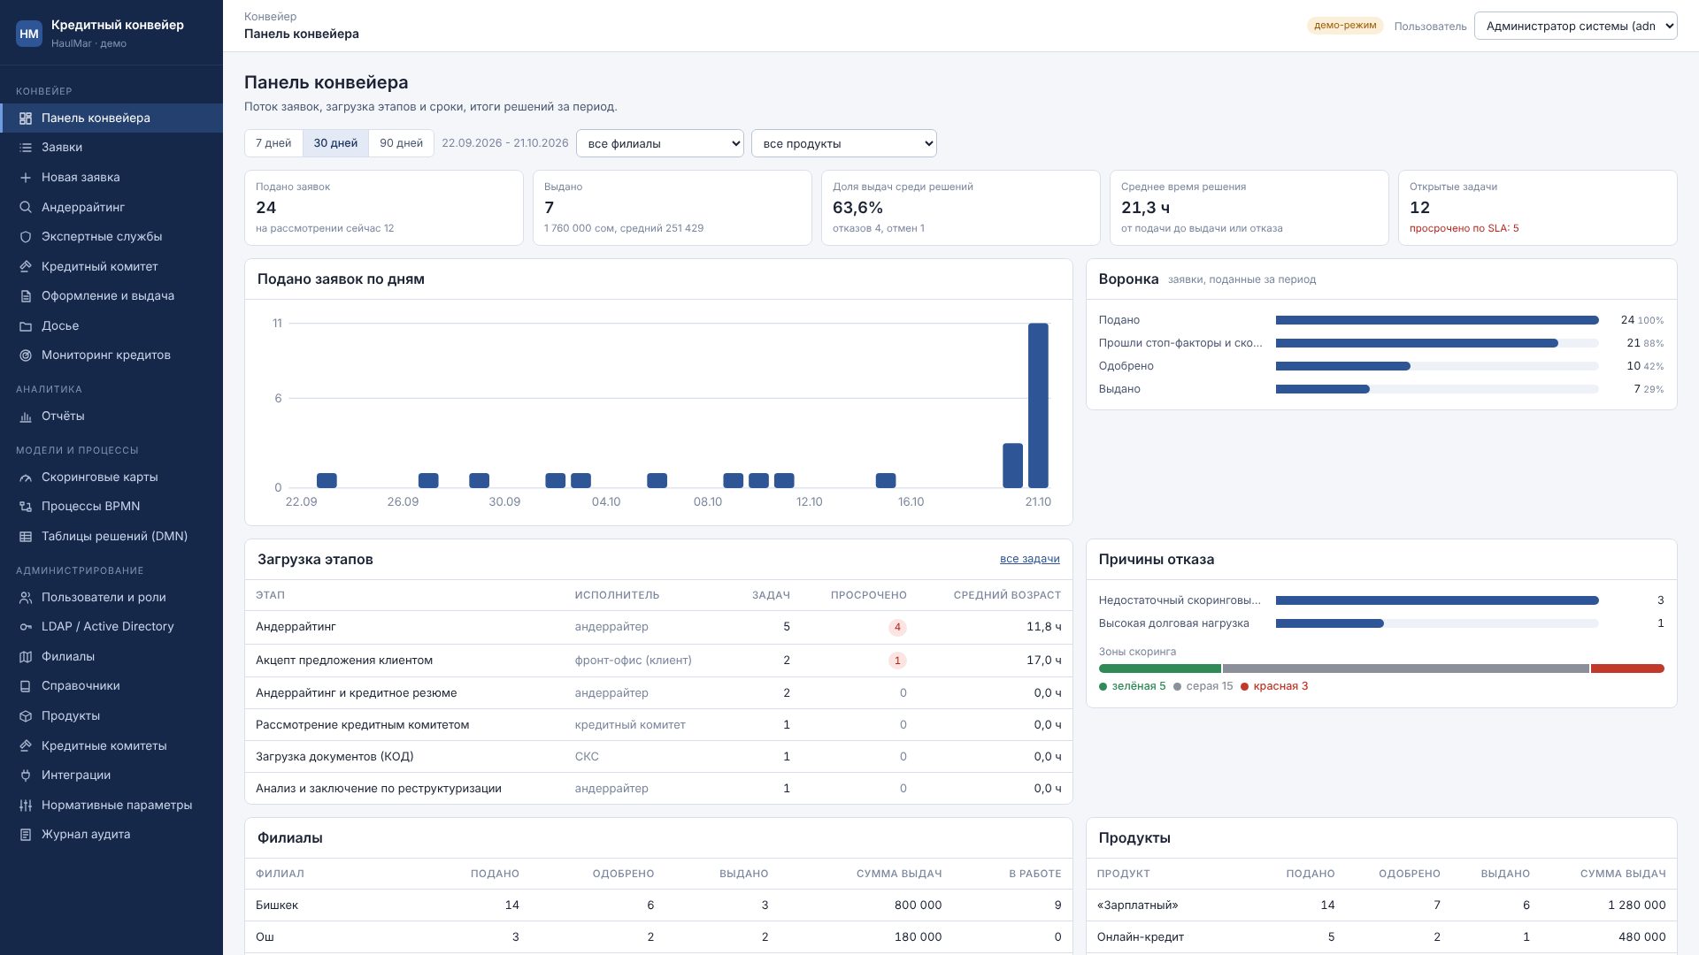This screenshot has height=955, width=1699.
Task: Expand the все продукты dropdown
Action: (844, 143)
